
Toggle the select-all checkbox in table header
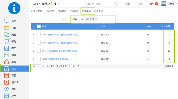click(39, 26)
